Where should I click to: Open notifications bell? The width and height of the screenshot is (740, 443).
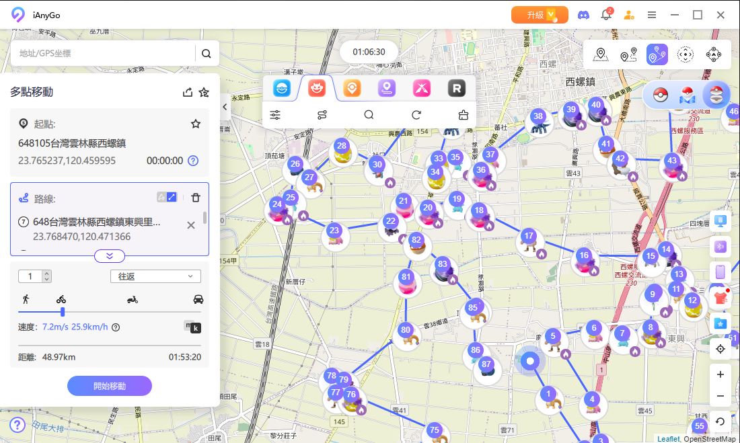point(606,15)
